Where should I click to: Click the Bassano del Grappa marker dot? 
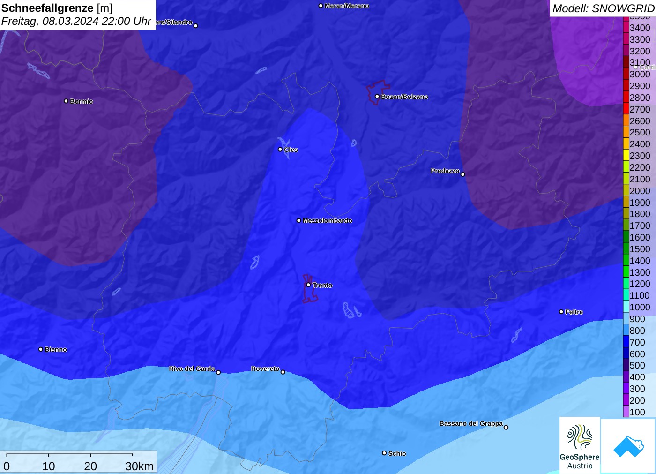506,427
